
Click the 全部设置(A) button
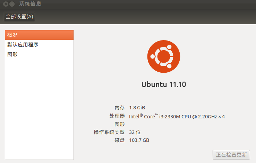click(19, 17)
